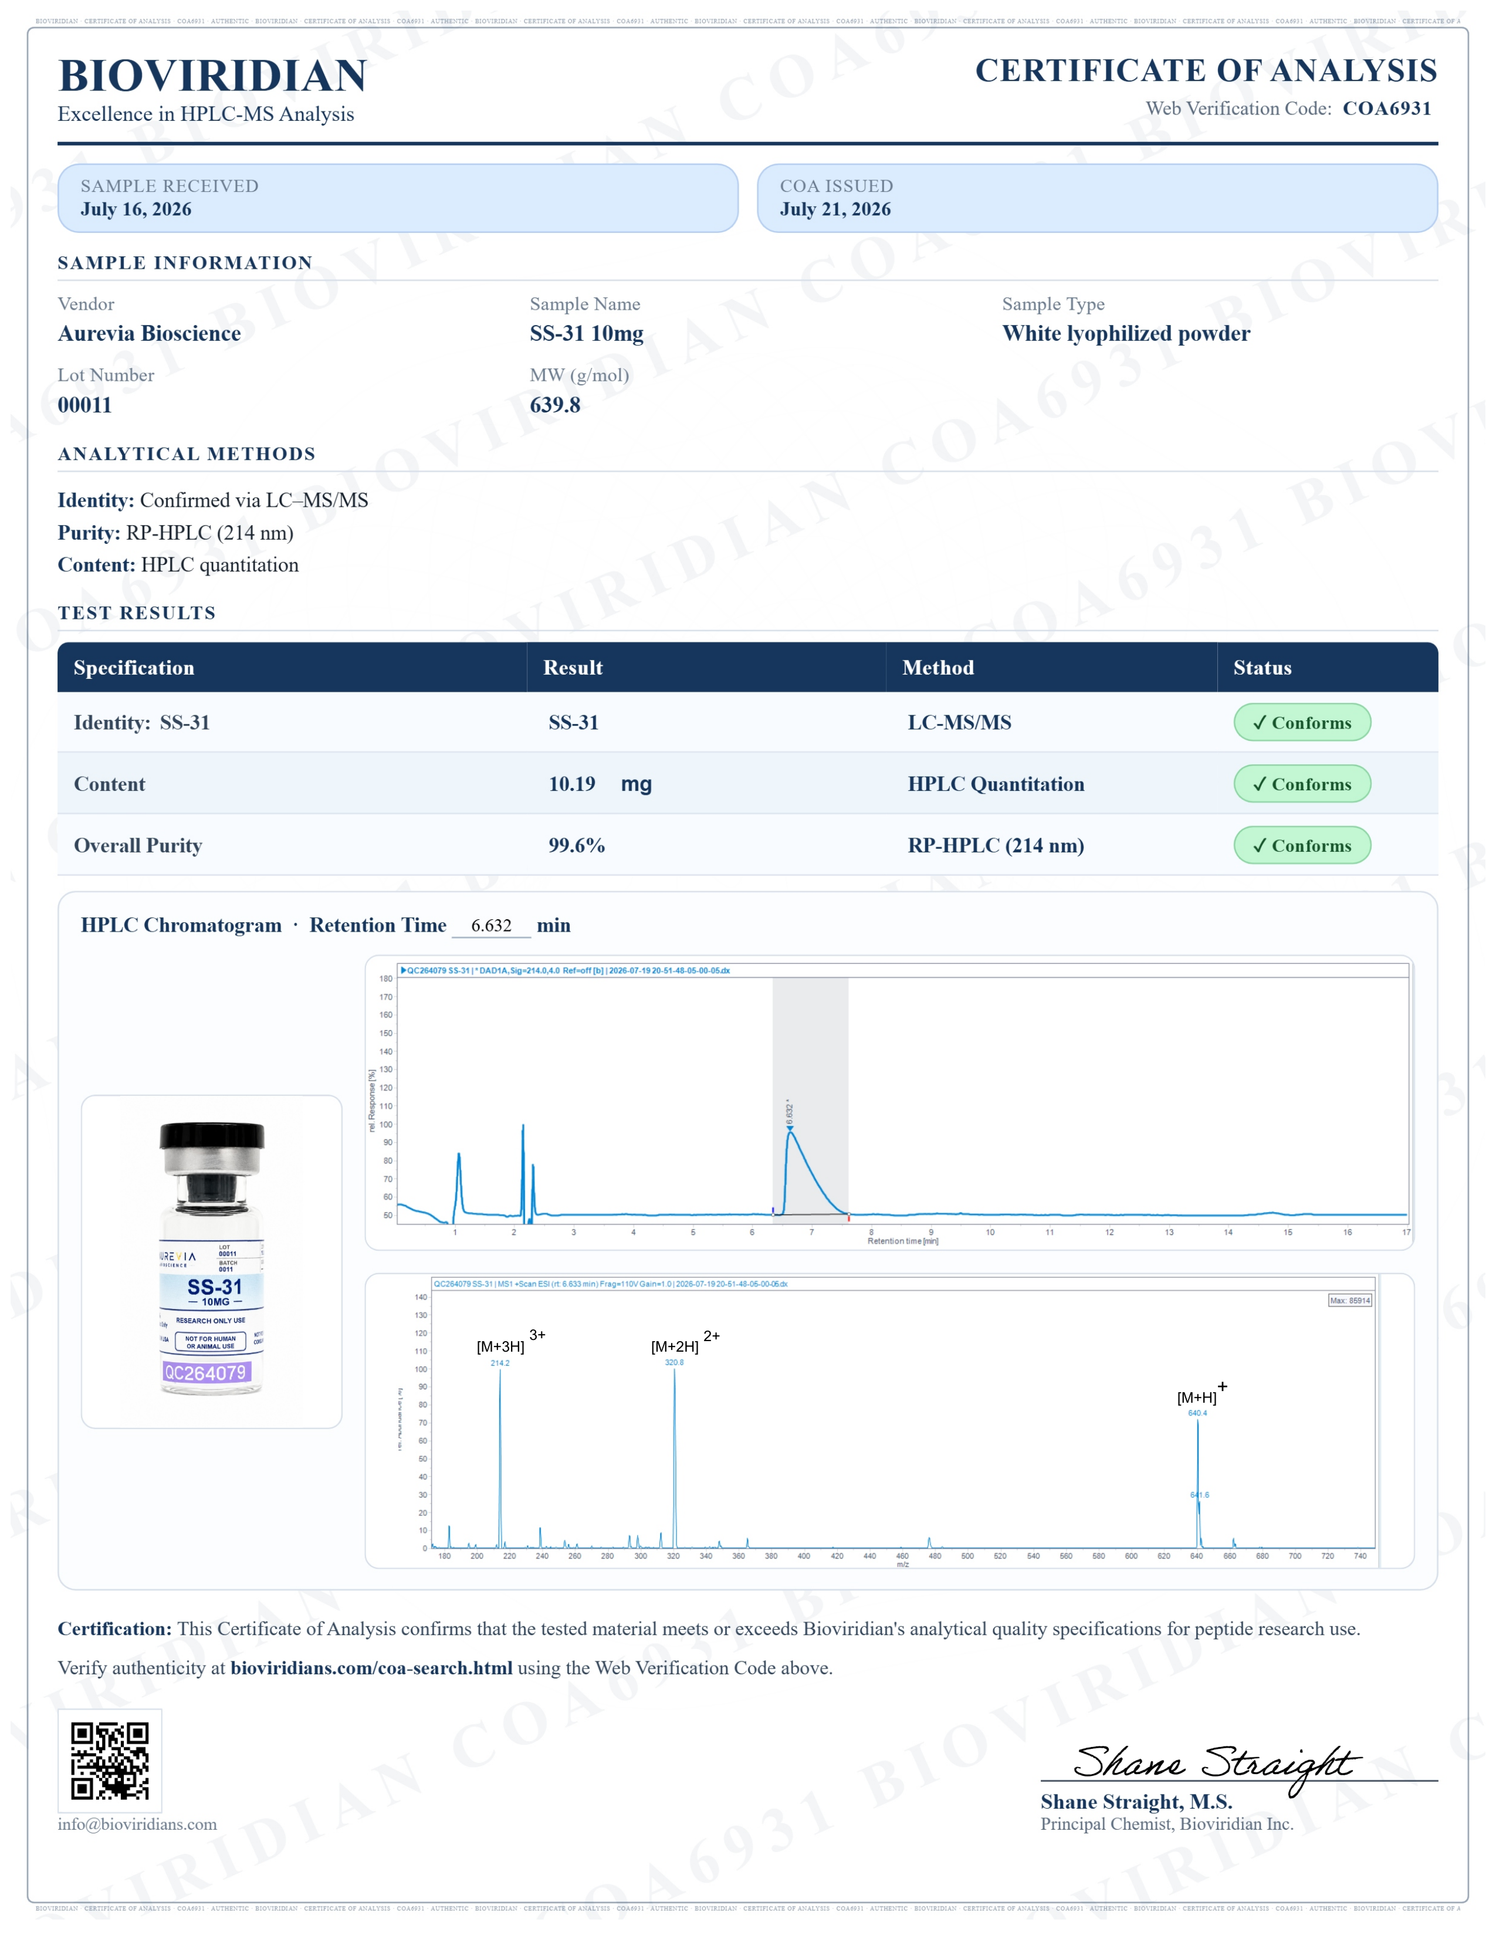Click the LC-MS/MS method cell
This screenshot has width=1496, height=1936.
coord(960,722)
